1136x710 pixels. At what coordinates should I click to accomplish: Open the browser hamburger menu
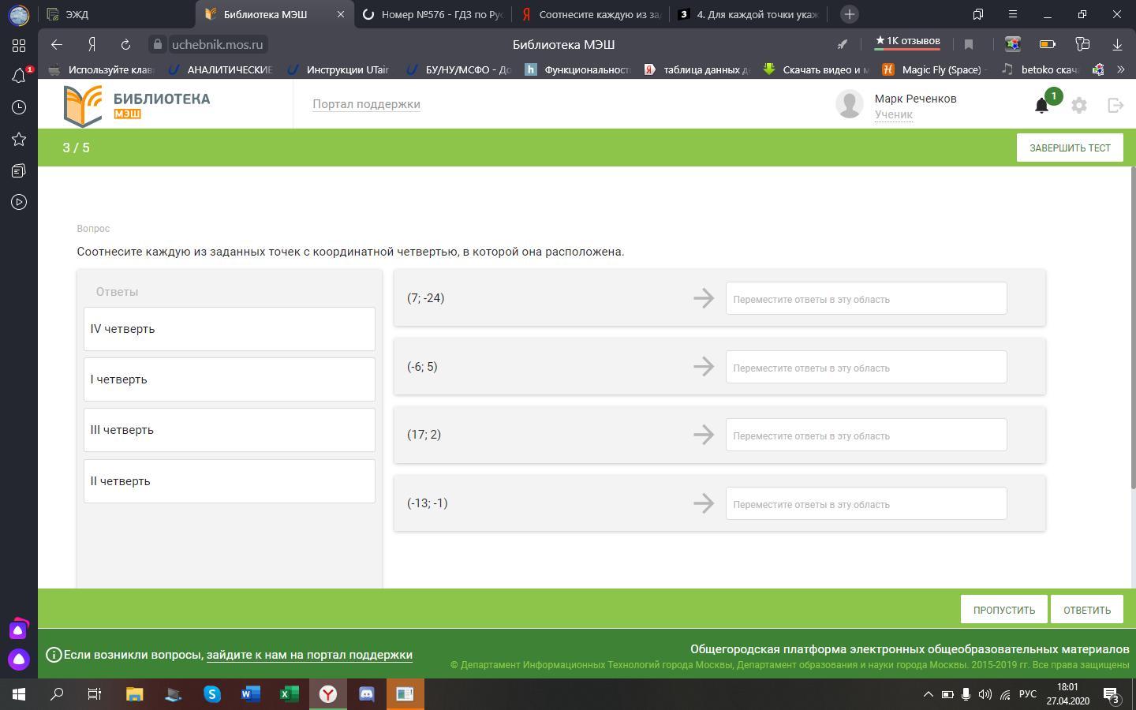coord(1013,14)
